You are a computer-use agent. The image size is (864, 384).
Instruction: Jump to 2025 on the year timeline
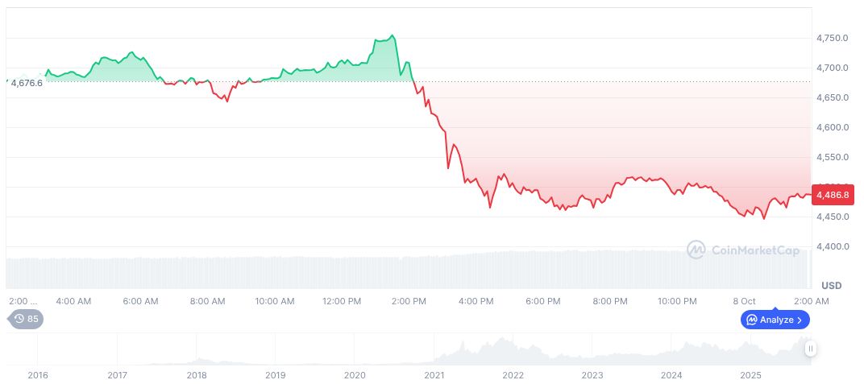(750, 375)
